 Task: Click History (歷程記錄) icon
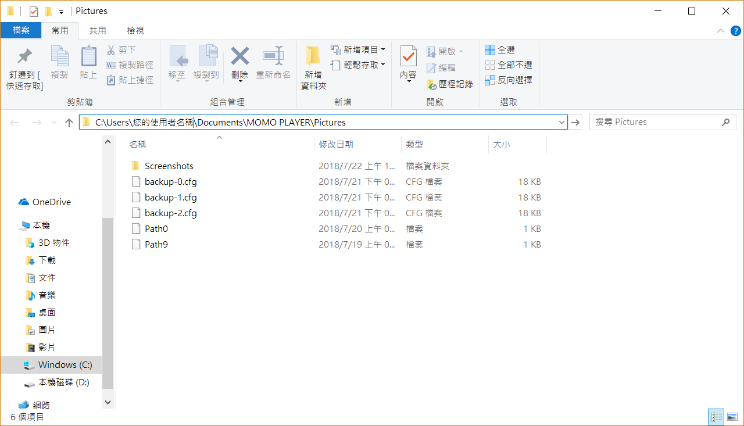coord(449,84)
